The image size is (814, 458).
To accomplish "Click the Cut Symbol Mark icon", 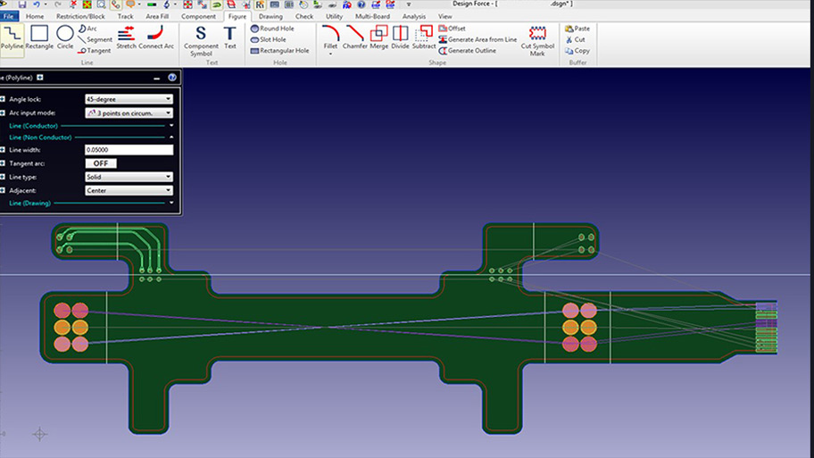I will 537,39.
